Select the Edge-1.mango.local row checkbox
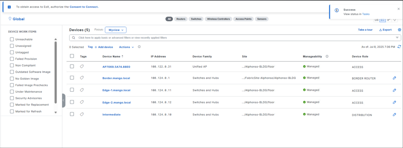The image size is (403, 148). pos(72,90)
